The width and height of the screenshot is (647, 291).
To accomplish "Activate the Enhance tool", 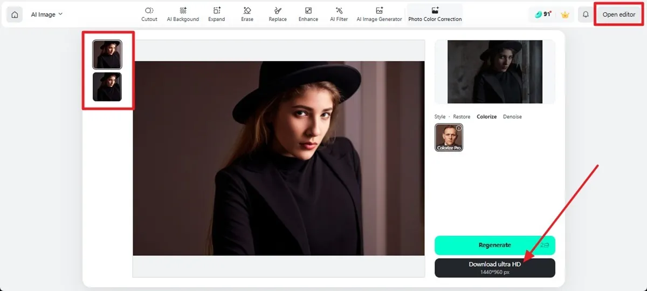I will tap(308, 14).
